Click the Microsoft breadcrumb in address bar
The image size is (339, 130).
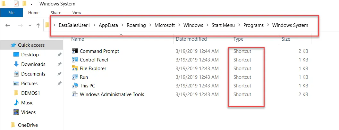(165, 25)
